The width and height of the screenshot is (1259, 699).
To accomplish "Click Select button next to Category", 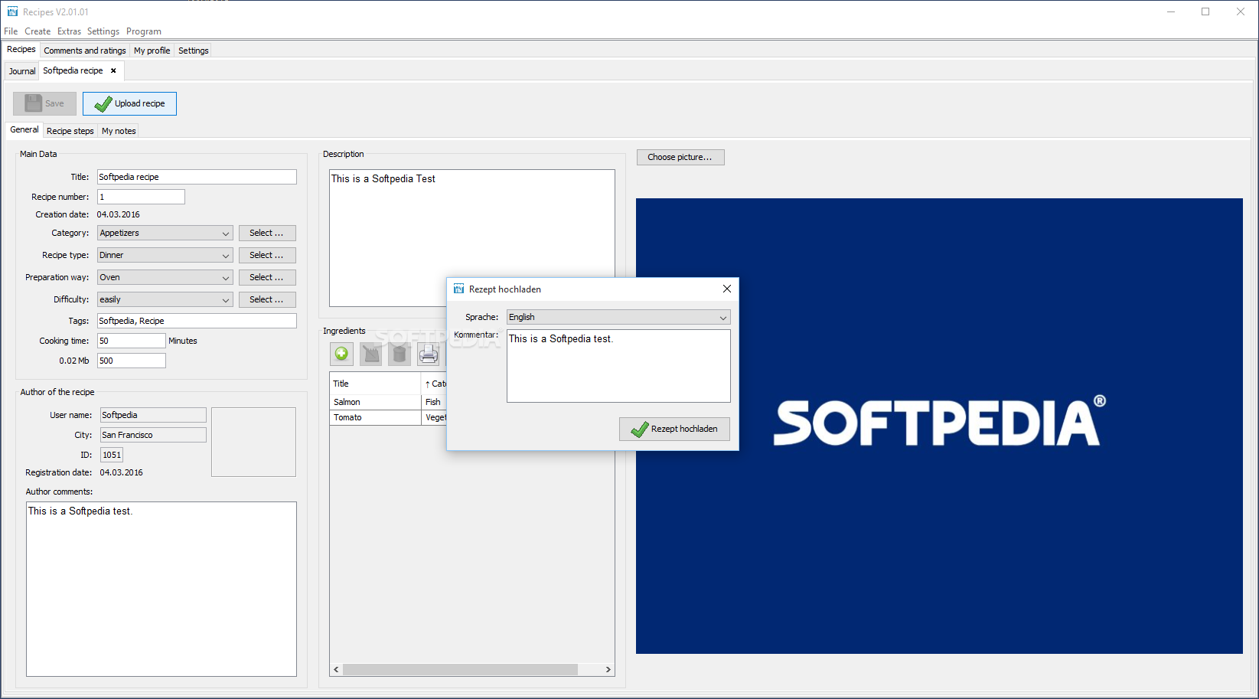I will 267,233.
